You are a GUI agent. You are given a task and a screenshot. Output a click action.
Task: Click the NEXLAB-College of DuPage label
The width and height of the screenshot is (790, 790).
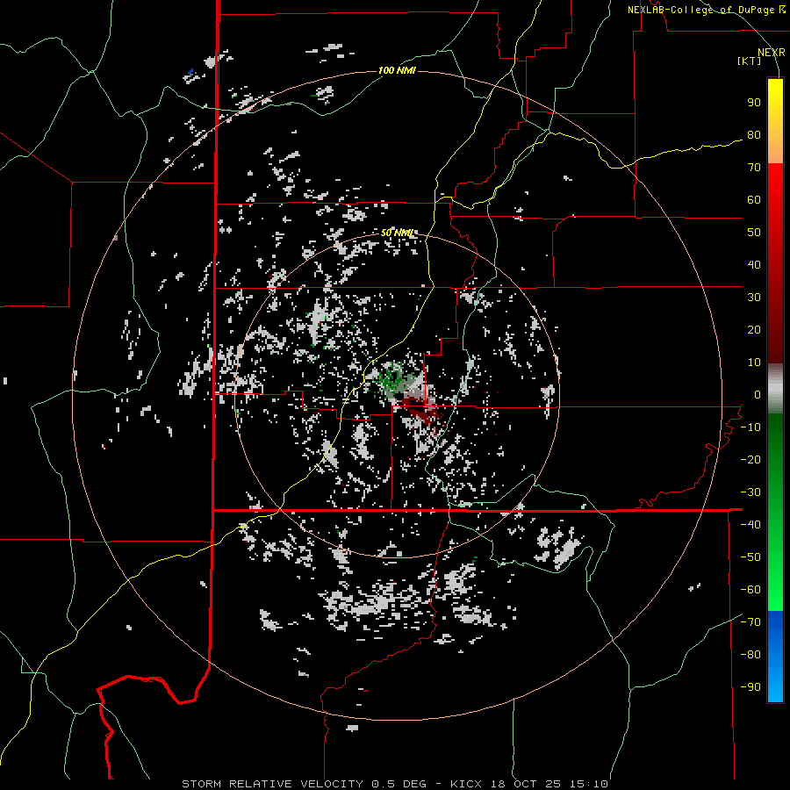tap(702, 10)
